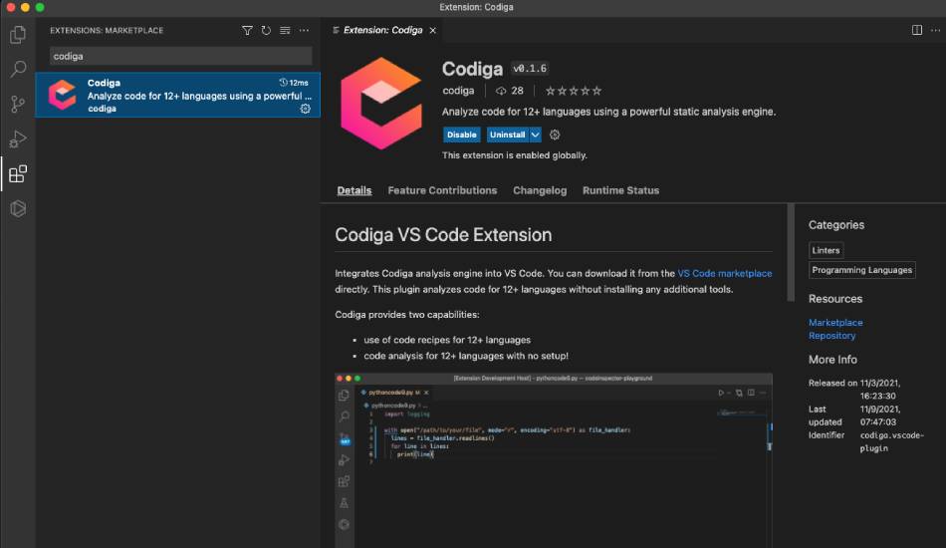Click the large Codiga logo
946x548 pixels.
point(380,104)
